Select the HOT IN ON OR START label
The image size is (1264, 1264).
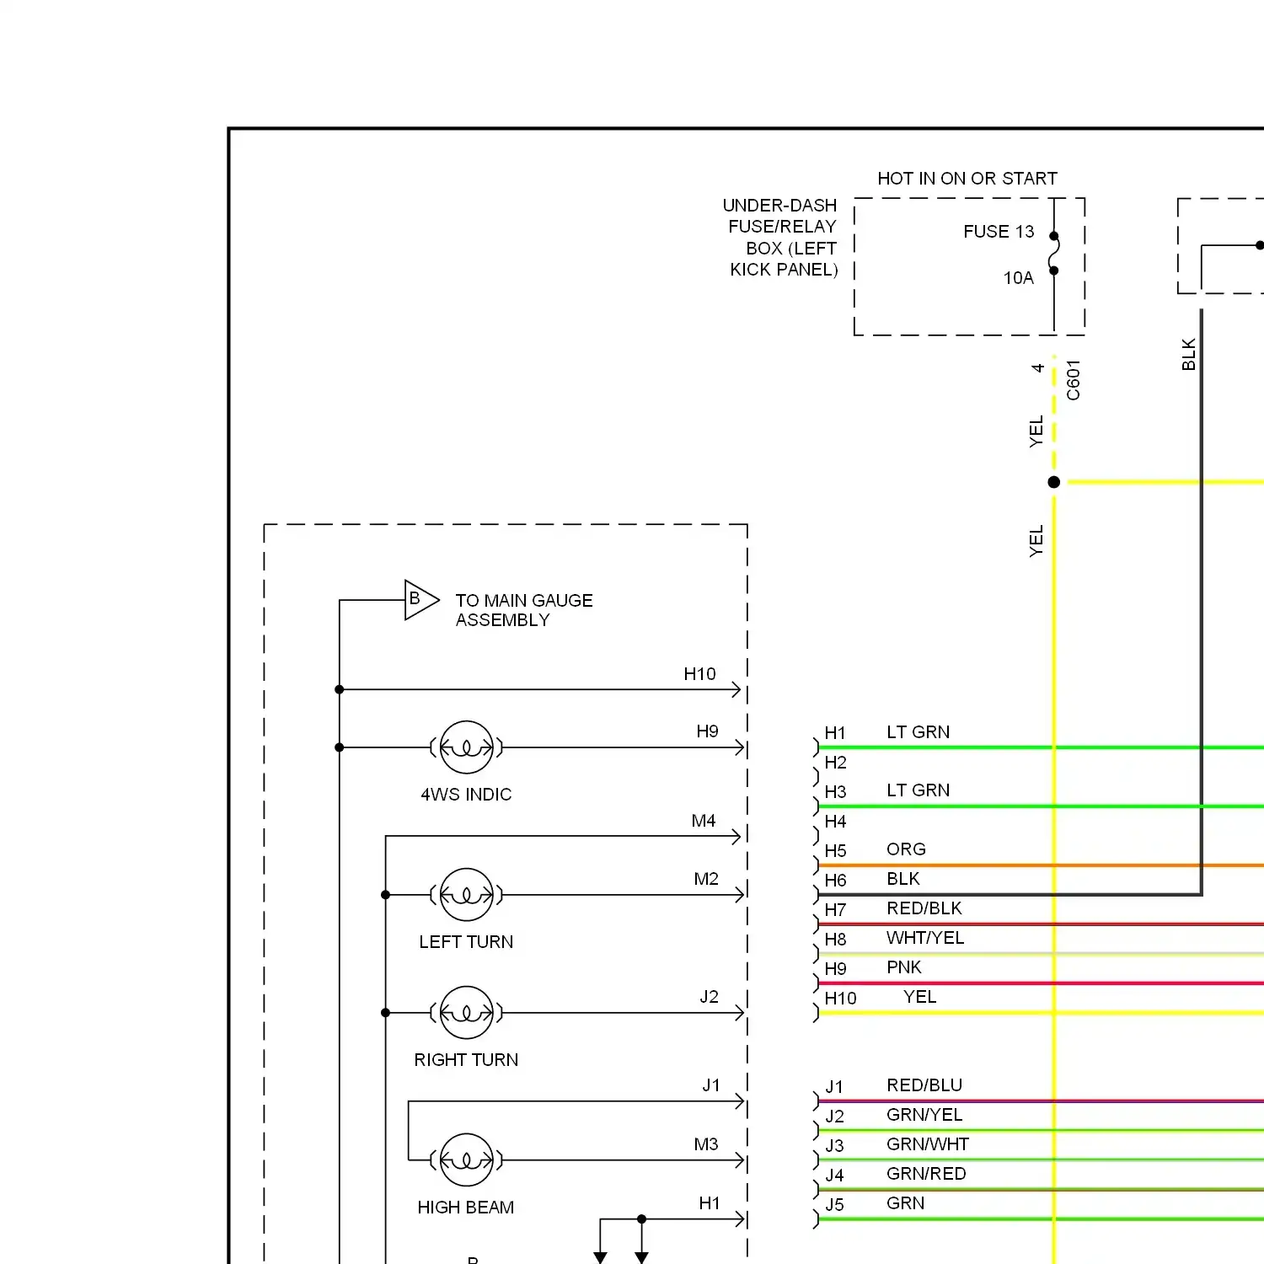967,179
